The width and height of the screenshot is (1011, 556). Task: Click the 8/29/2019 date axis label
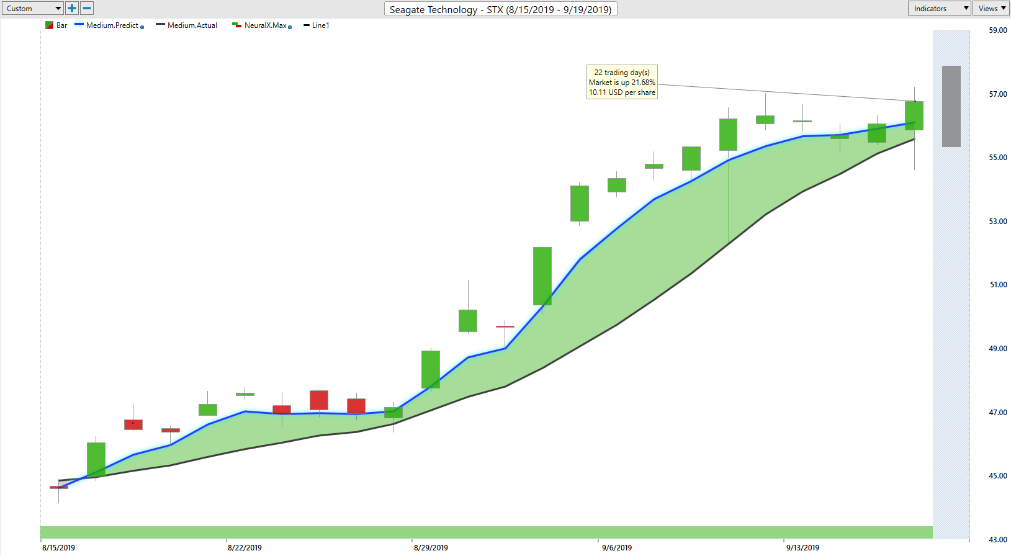click(x=431, y=547)
